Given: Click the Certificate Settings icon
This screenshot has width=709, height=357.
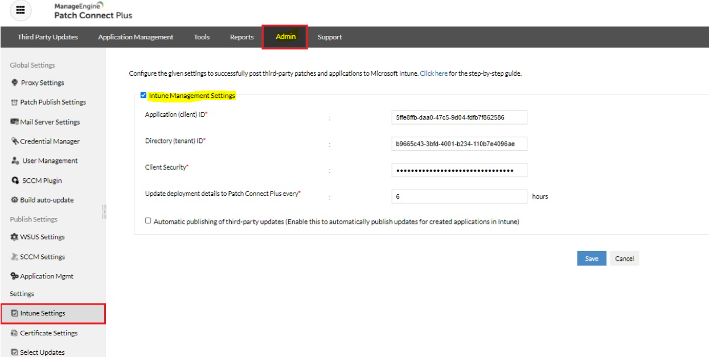Looking at the screenshot, I should tap(15, 333).
